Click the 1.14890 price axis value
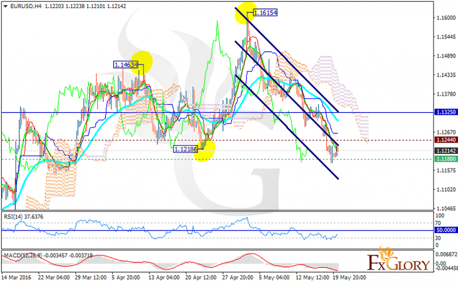The height and width of the screenshot is (284, 458). click(446, 56)
